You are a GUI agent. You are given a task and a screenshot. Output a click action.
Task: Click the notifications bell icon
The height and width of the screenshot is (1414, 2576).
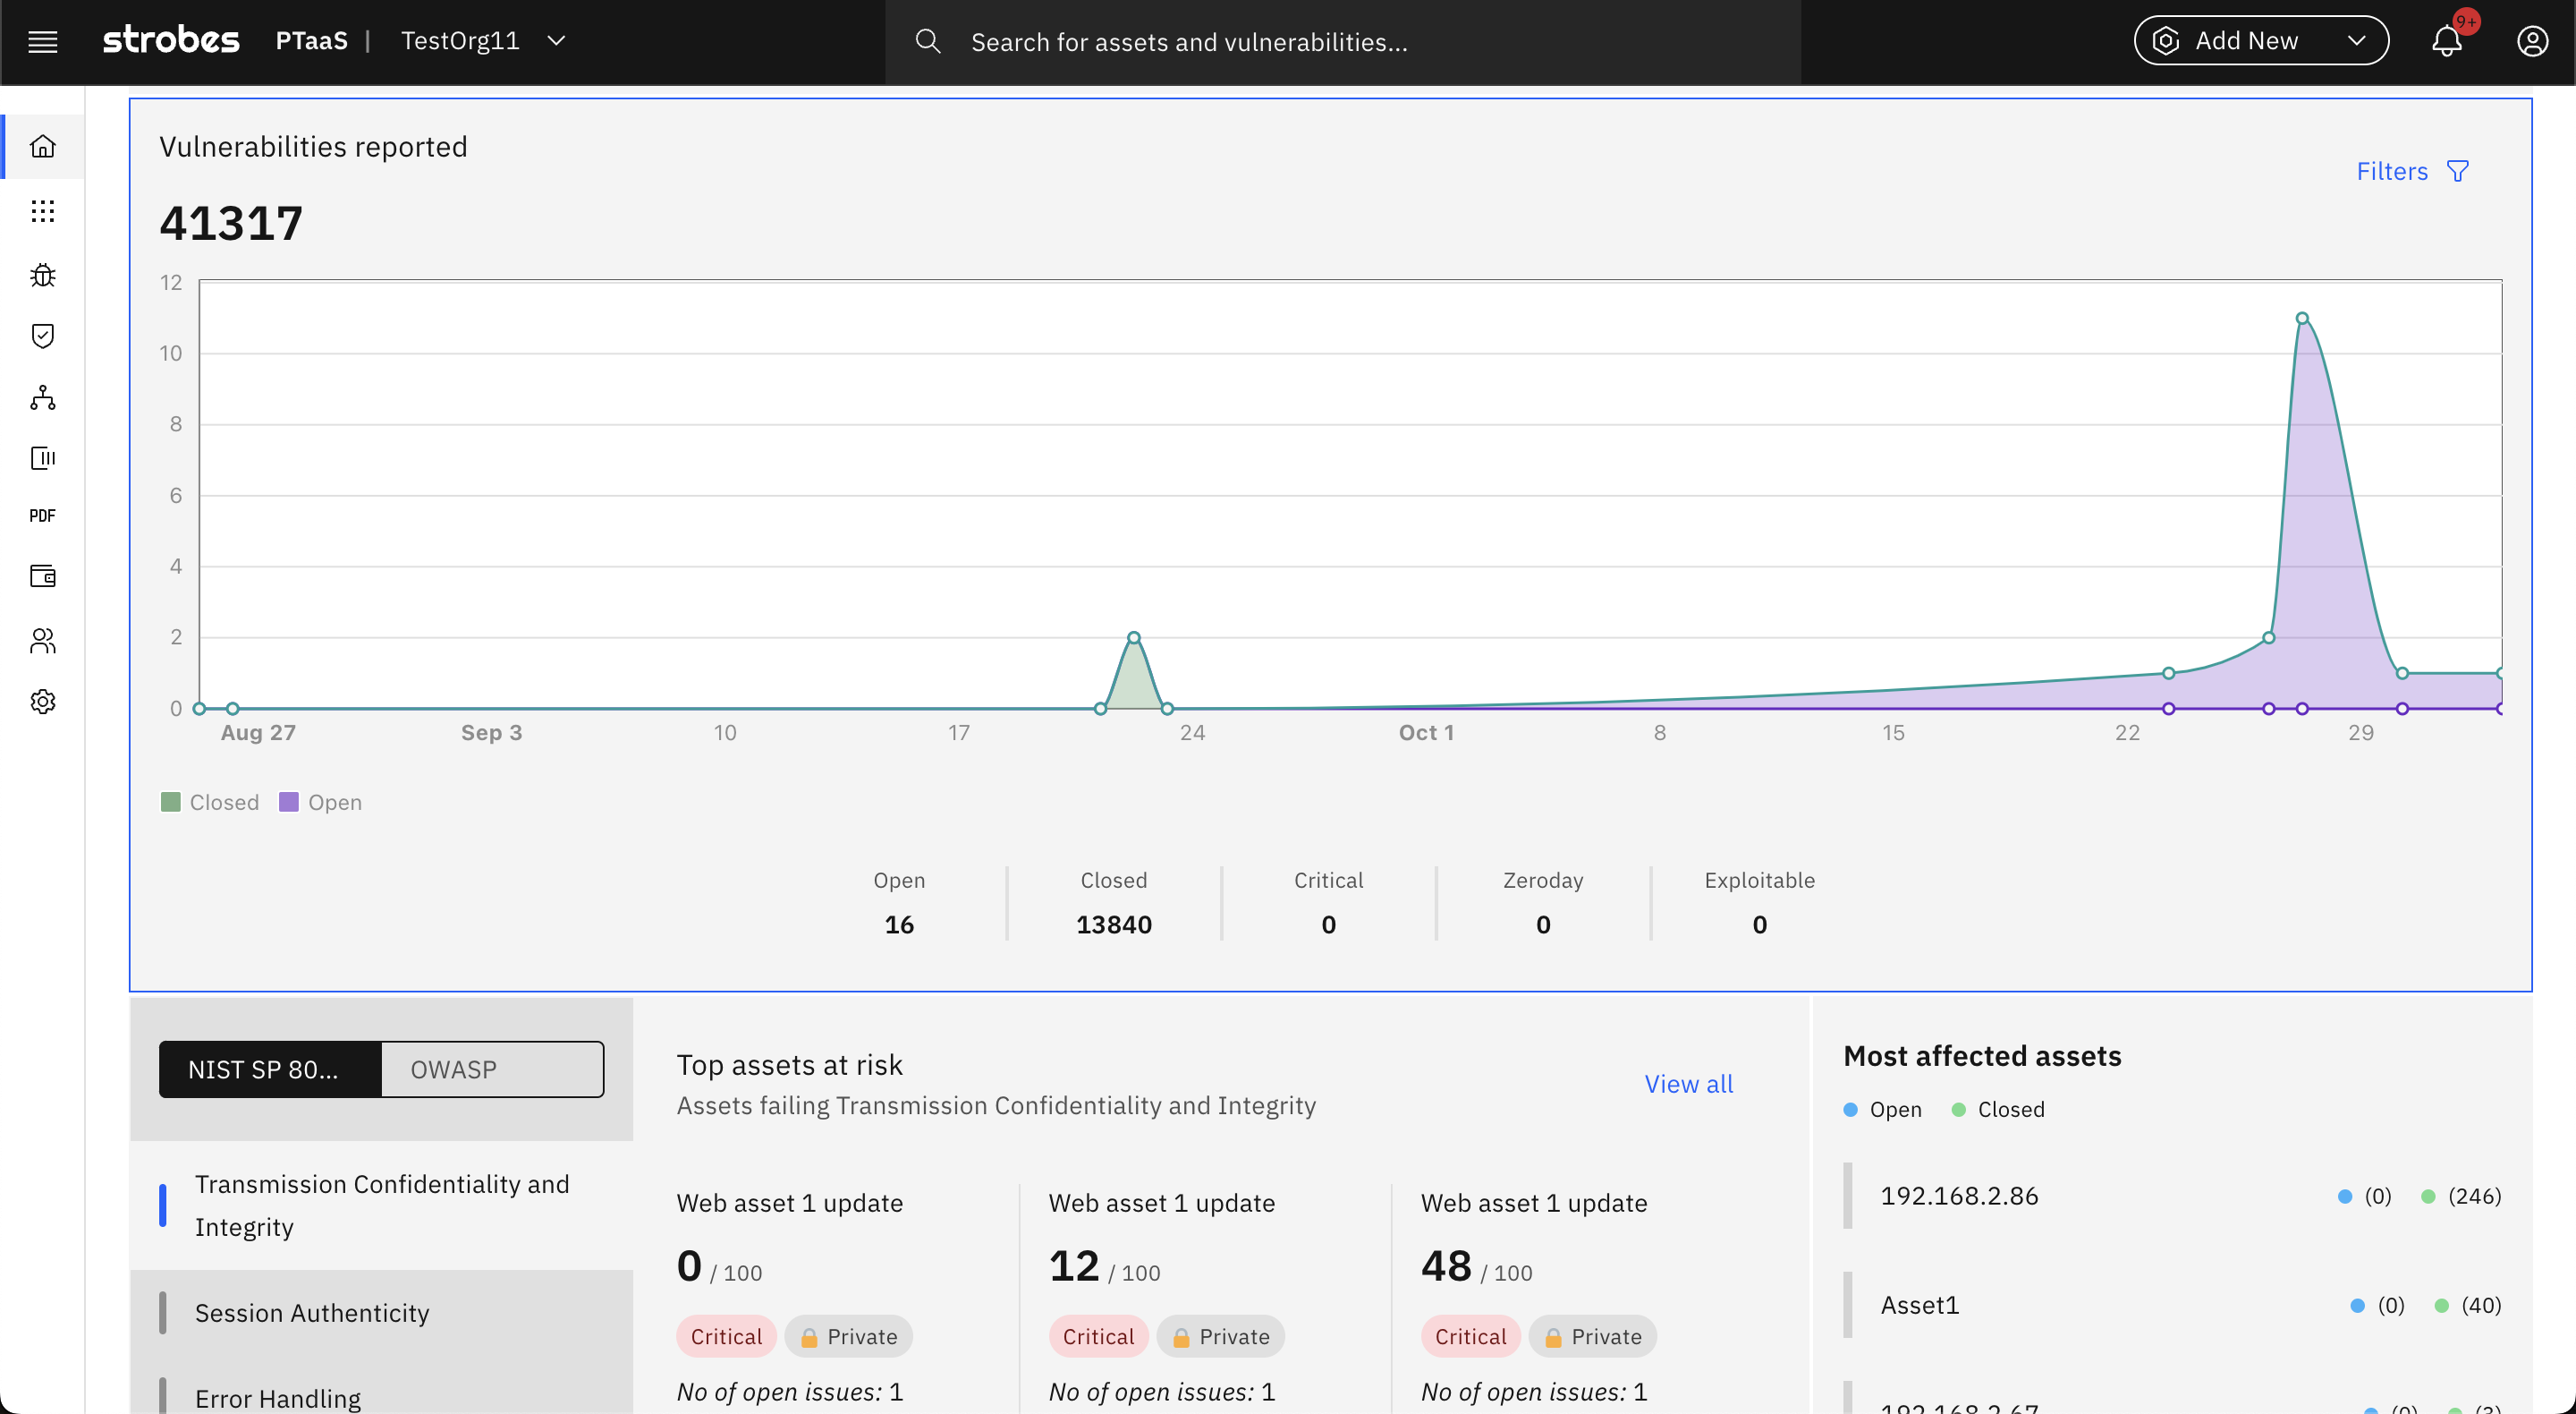point(2446,41)
